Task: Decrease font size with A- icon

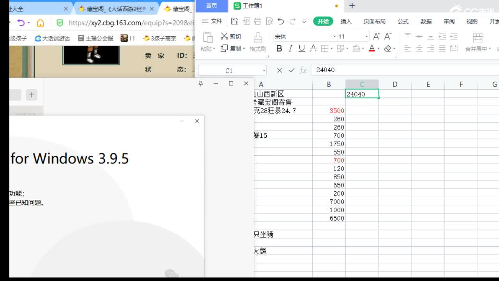Action: tap(388, 36)
